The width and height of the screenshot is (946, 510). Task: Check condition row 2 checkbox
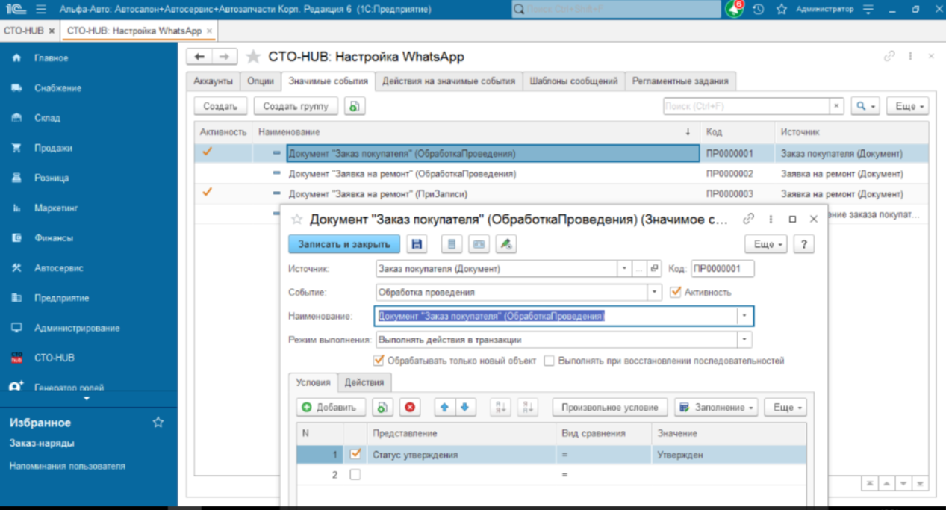click(x=355, y=474)
